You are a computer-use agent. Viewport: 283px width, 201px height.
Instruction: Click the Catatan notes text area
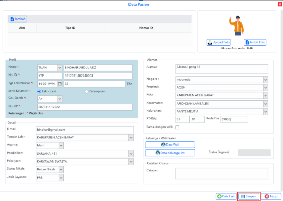(x=222, y=173)
